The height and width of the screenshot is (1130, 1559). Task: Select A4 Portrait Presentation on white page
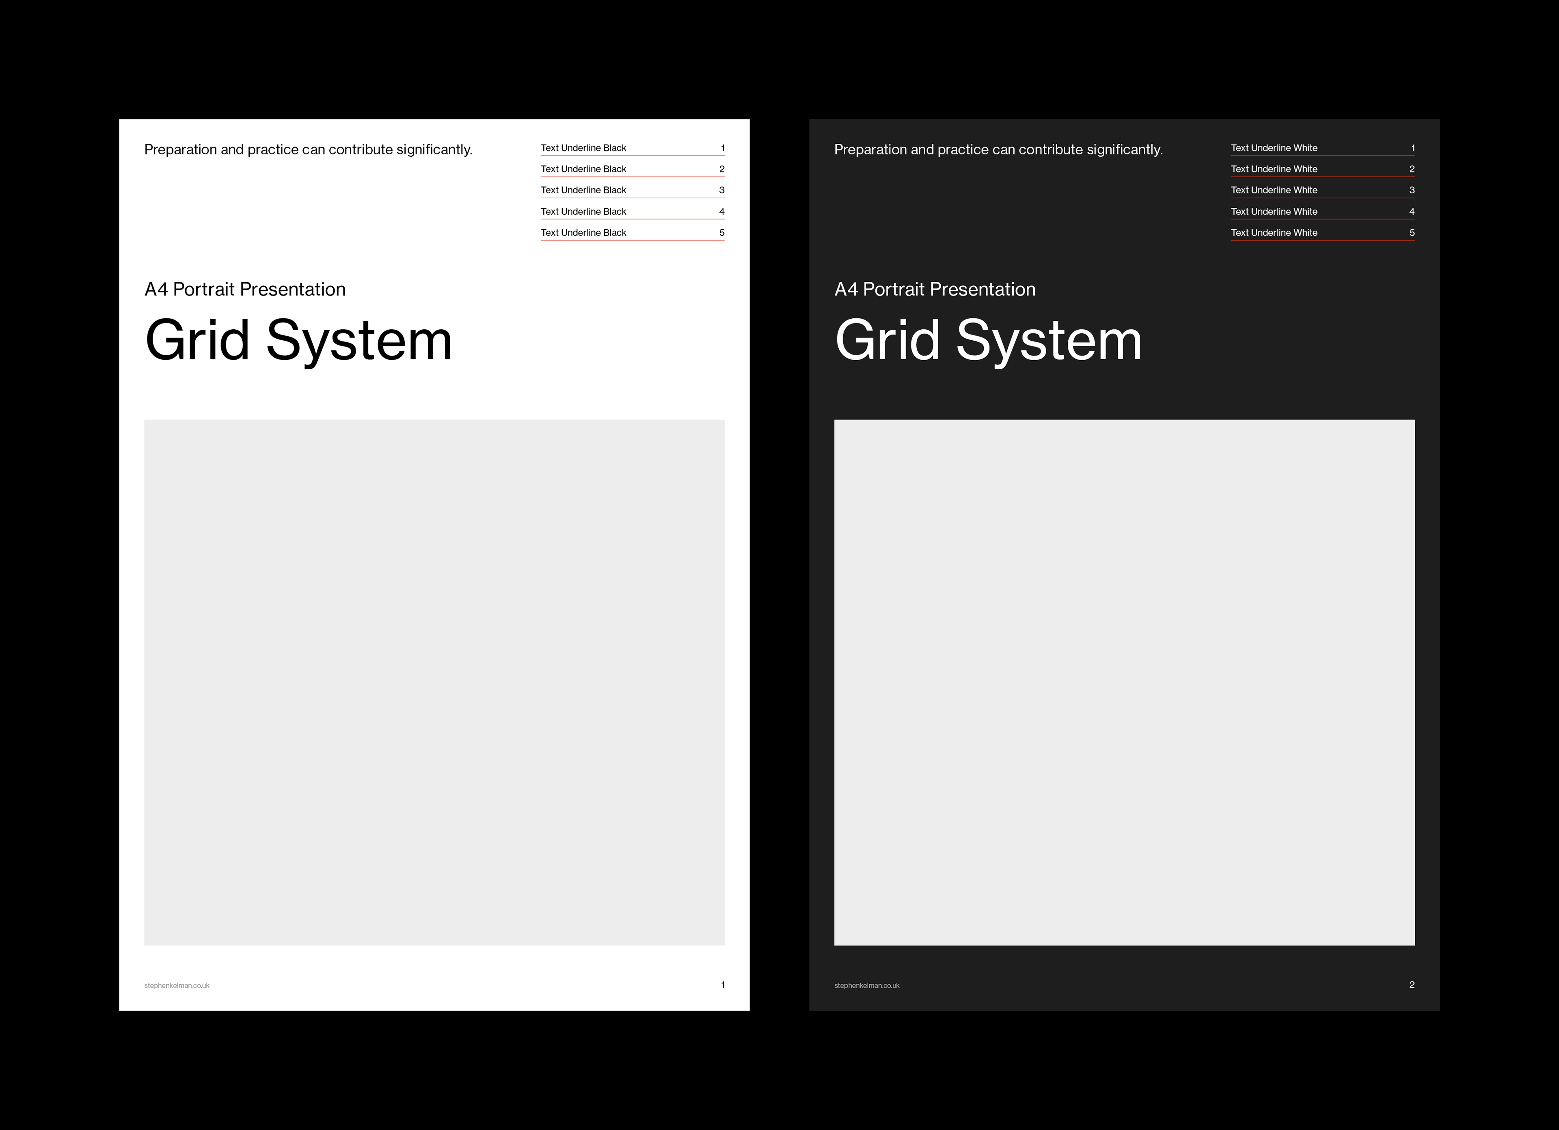pyautogui.click(x=245, y=290)
